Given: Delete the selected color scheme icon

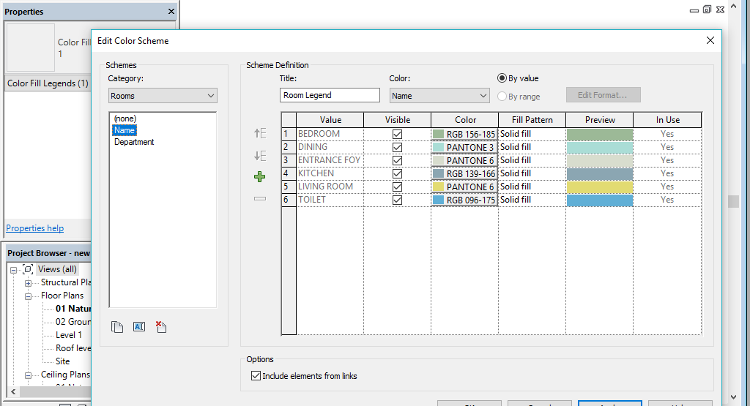Looking at the screenshot, I should point(161,327).
